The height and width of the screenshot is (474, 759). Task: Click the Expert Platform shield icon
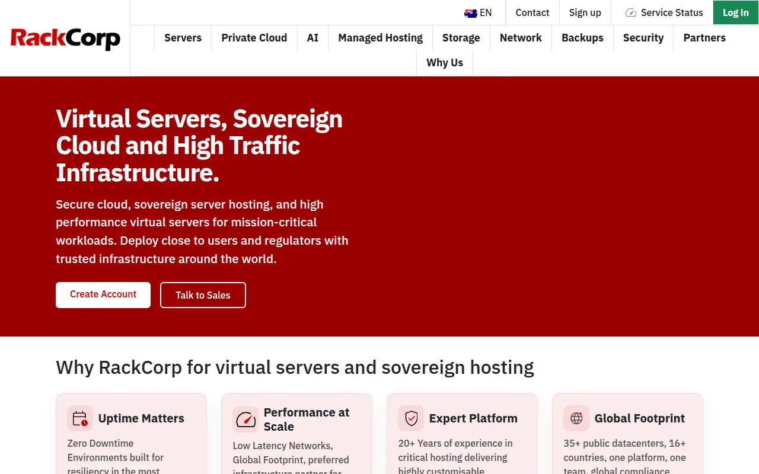411,418
